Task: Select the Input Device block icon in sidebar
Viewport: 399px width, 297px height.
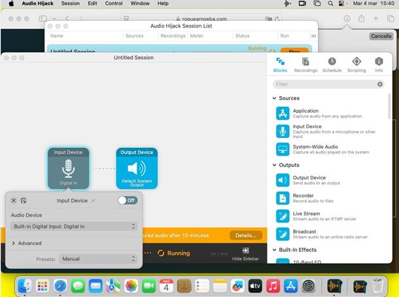Action: click(x=283, y=131)
